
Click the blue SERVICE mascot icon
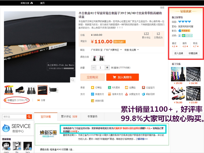pos(6,128)
